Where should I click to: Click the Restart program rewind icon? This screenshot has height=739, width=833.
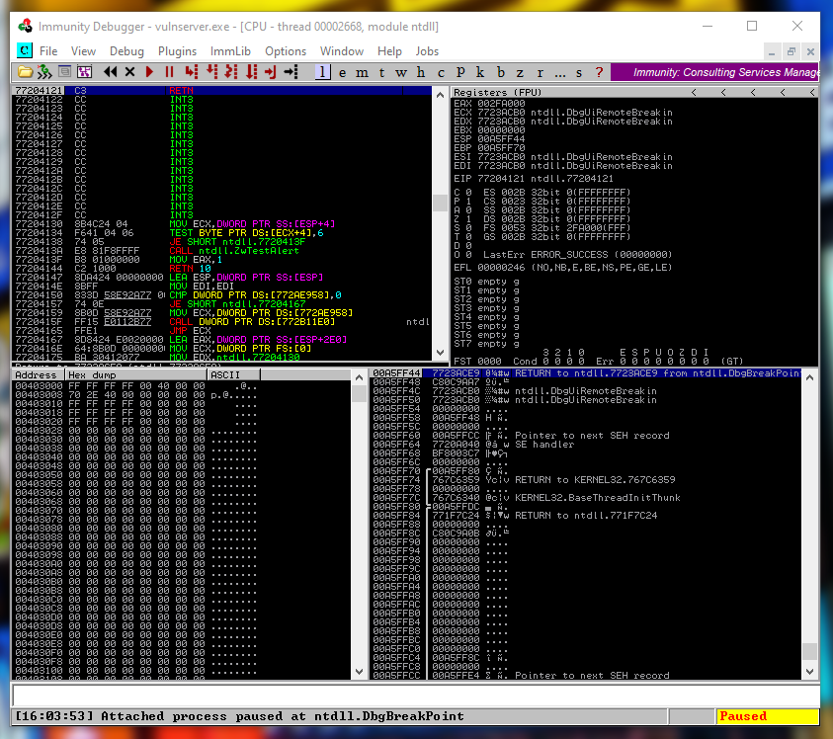click(110, 72)
